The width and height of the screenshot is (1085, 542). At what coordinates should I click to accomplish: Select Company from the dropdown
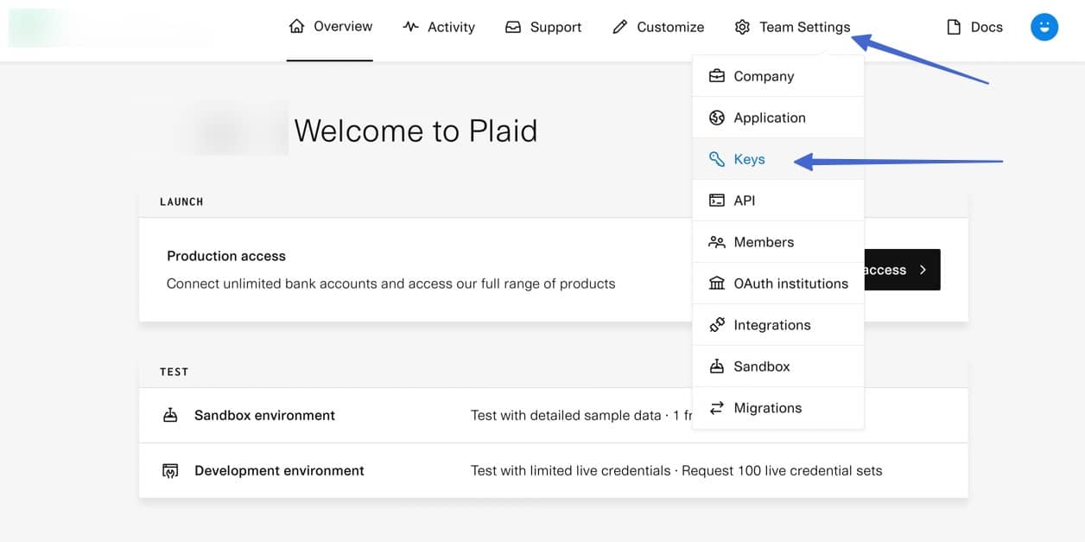778,76
